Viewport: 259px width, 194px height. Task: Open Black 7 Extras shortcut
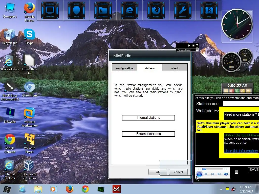[10, 63]
